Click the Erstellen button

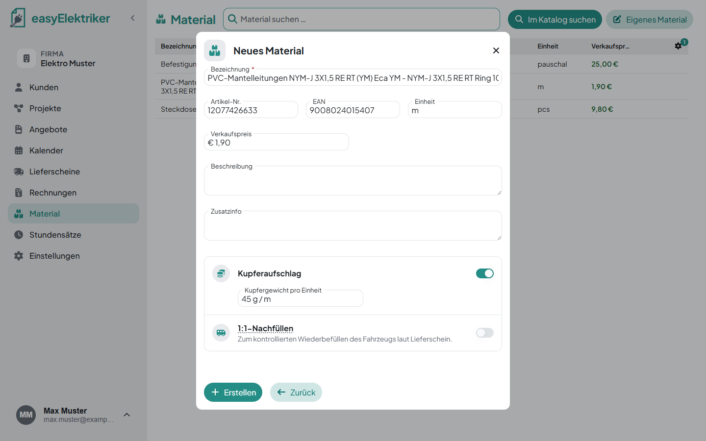tap(233, 392)
